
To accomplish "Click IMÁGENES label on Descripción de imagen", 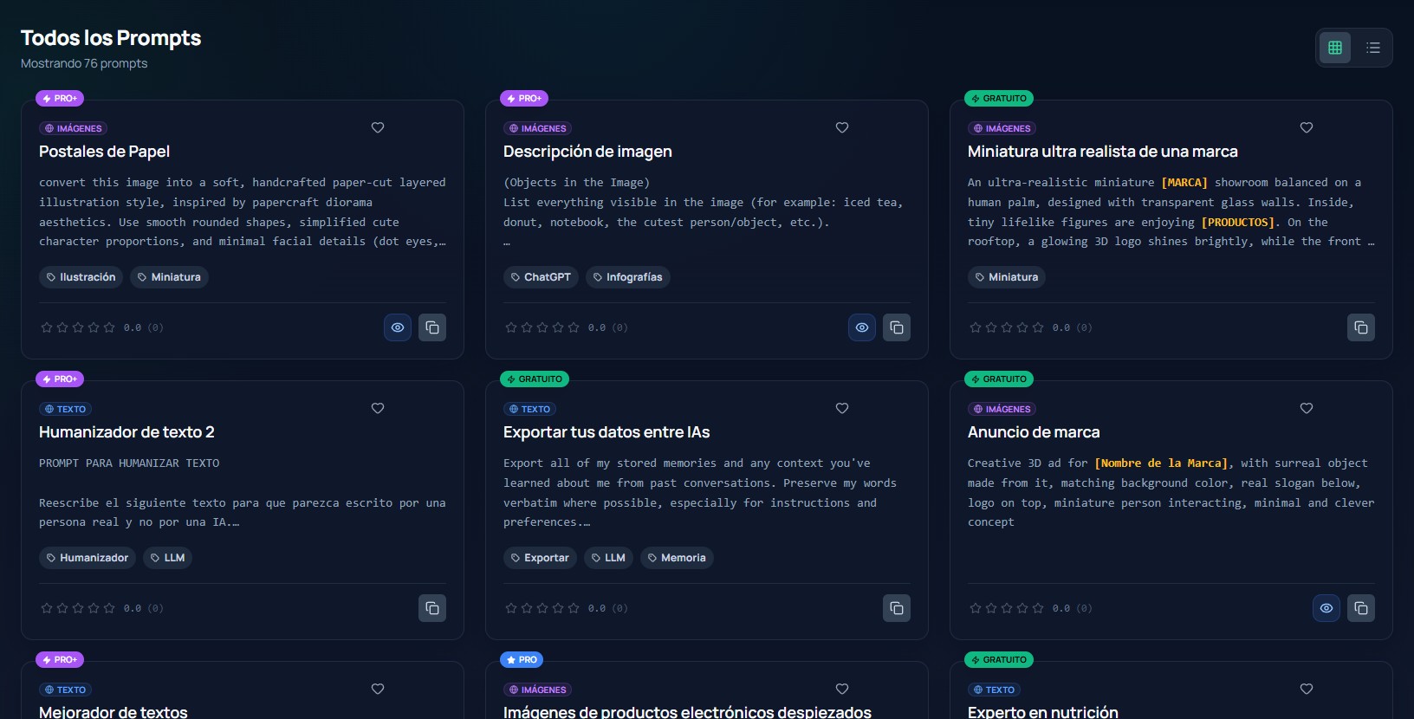I will click(537, 128).
